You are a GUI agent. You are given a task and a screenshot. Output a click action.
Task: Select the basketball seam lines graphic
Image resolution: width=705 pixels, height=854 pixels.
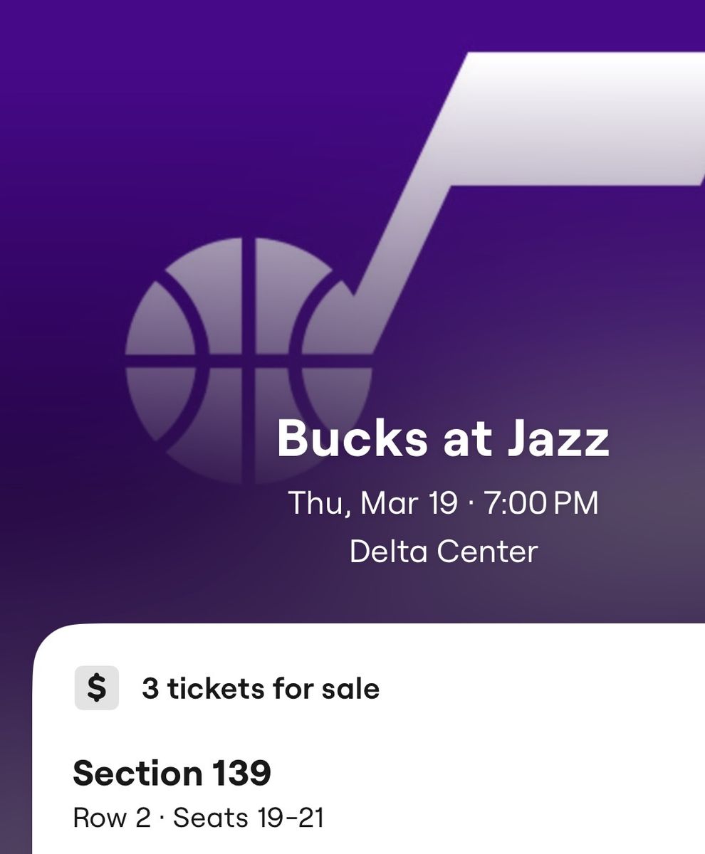[246, 356]
